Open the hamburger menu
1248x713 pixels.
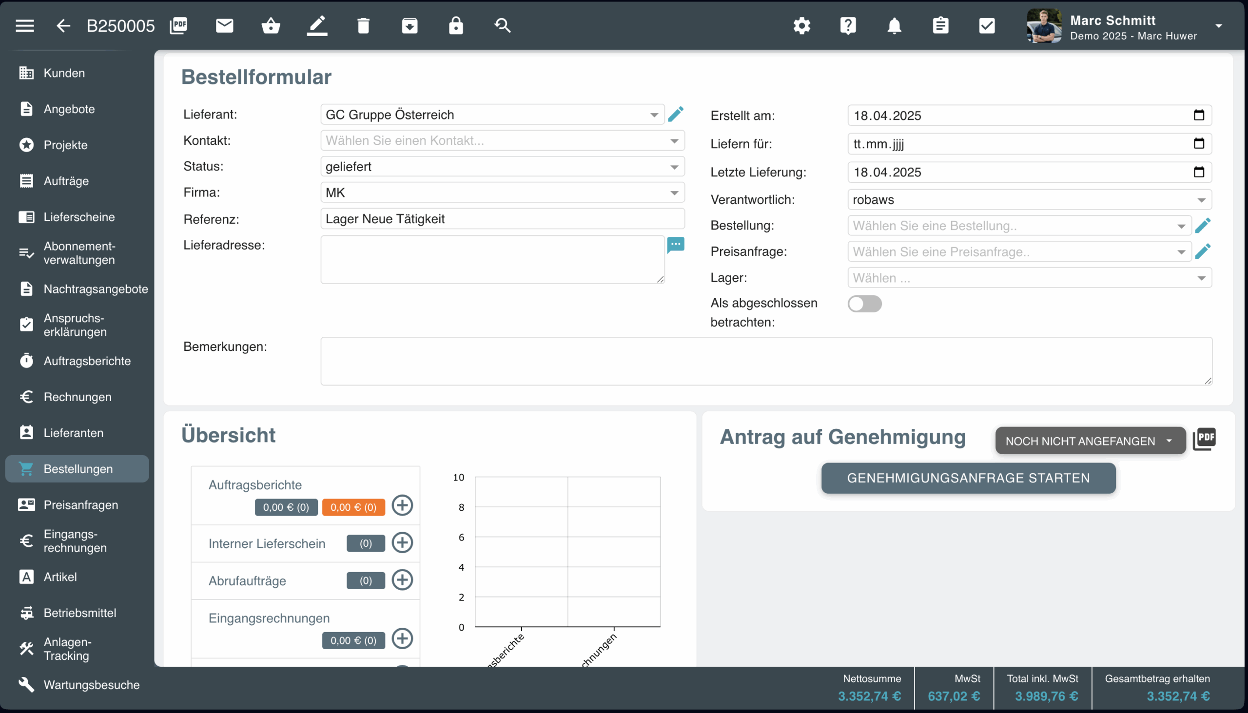(x=24, y=25)
